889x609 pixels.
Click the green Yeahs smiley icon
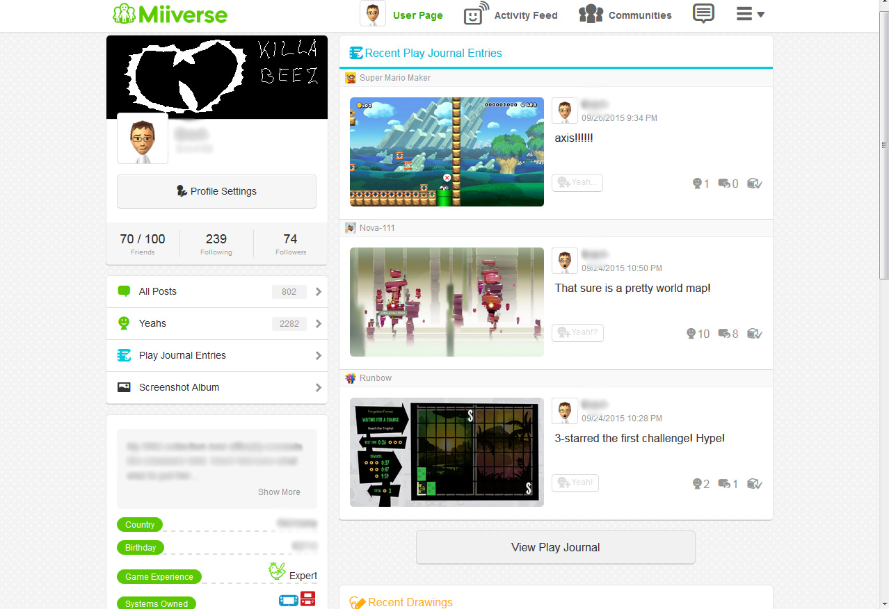[124, 323]
